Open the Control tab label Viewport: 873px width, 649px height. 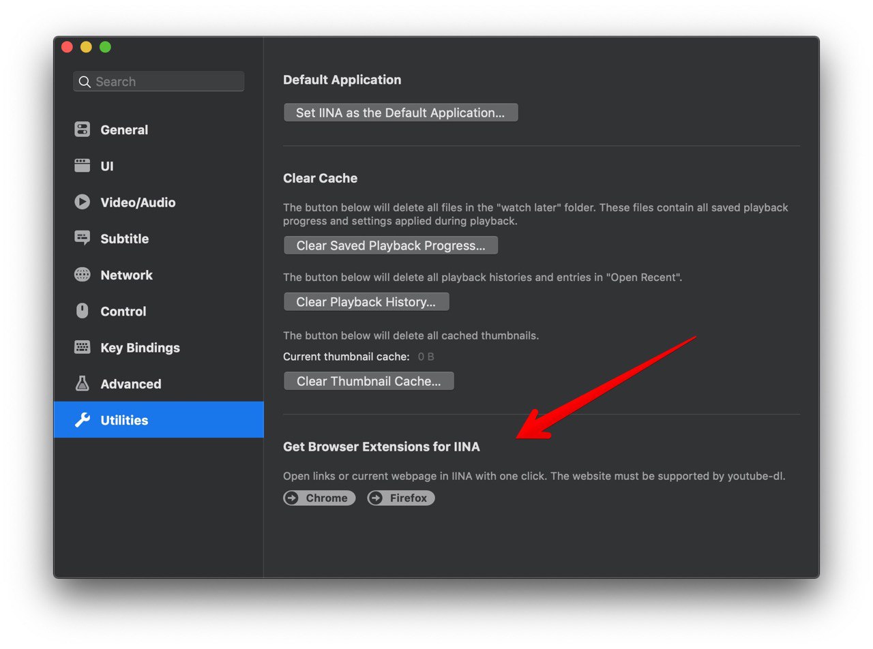point(123,311)
